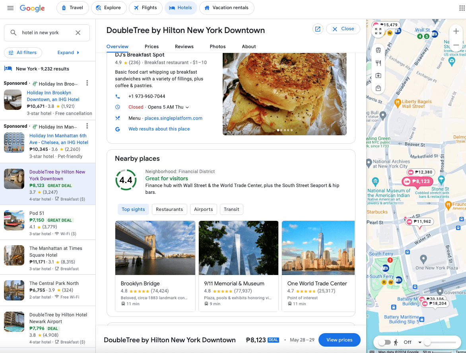Viewport: 466px width, 353px height.
Task: Select the ₱8,123 map price pin
Action: 417,181
